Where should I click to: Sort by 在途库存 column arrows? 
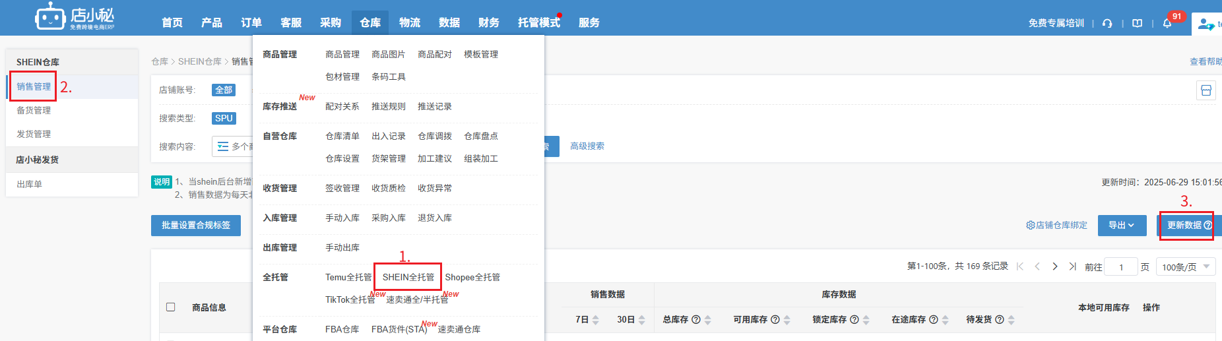tap(946, 320)
